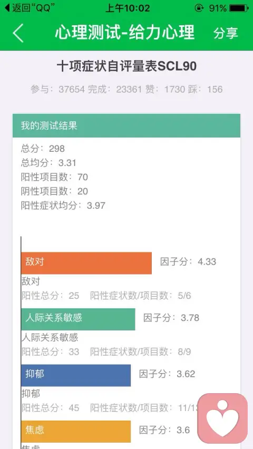The height and width of the screenshot is (449, 253).
Task: Tap the battery icon in status bar
Action: [x=239, y=8]
